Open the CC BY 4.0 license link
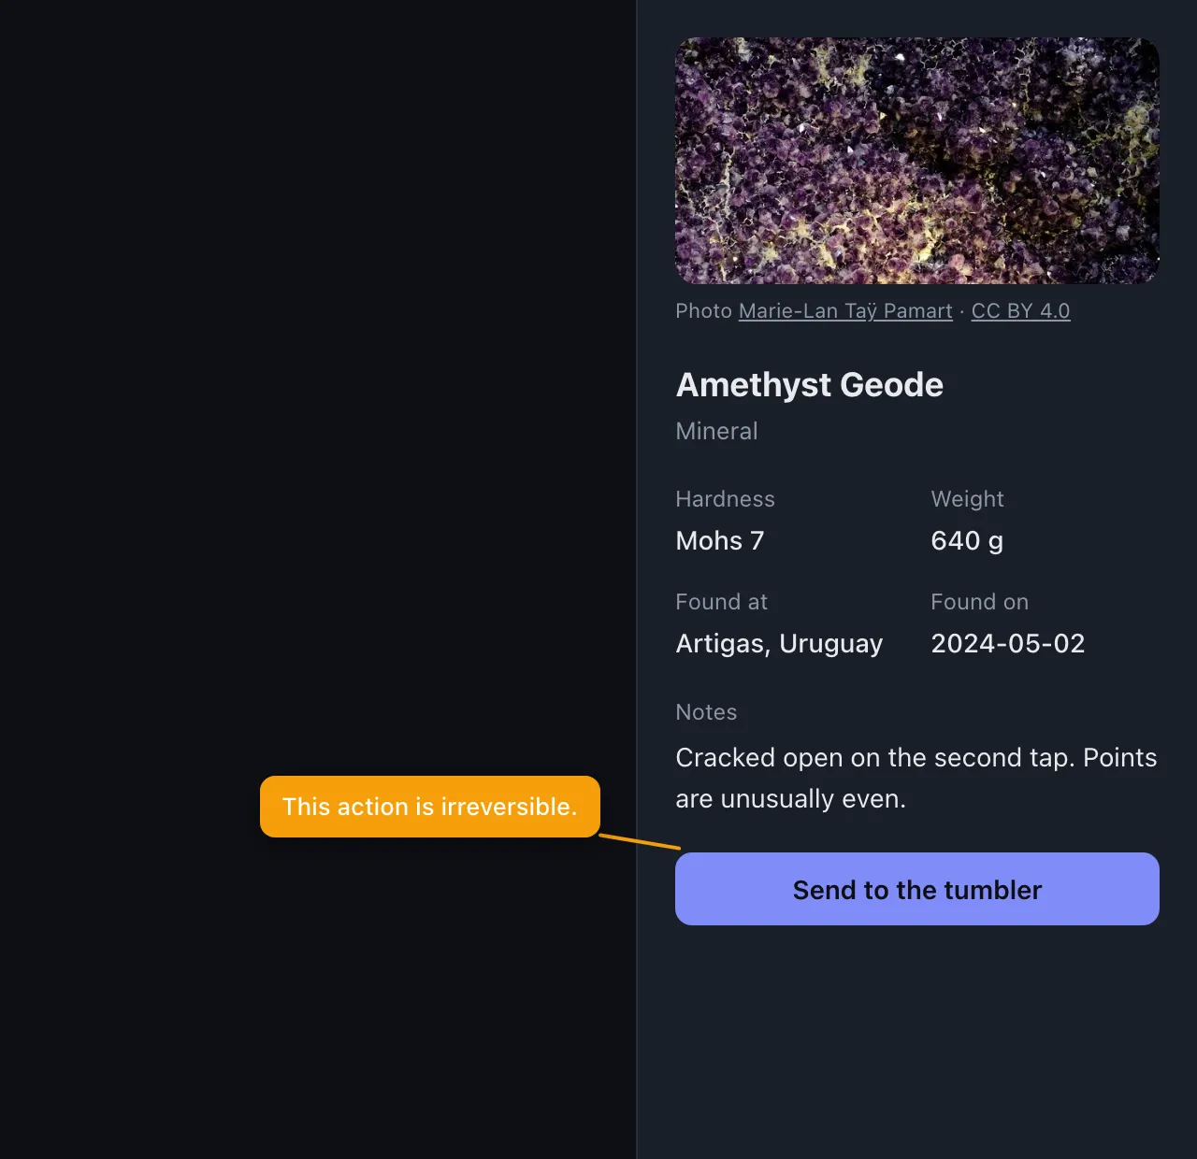This screenshot has width=1197, height=1159. click(1020, 311)
